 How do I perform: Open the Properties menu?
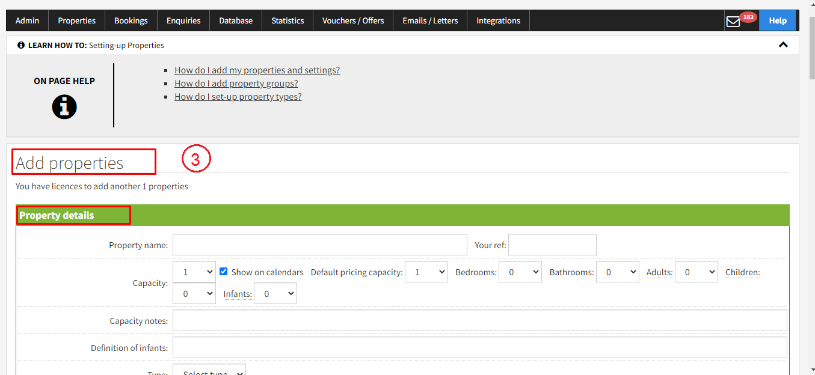[76, 20]
